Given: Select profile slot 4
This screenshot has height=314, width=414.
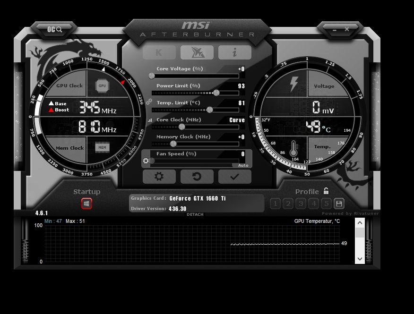Looking at the screenshot, I should [x=314, y=204].
